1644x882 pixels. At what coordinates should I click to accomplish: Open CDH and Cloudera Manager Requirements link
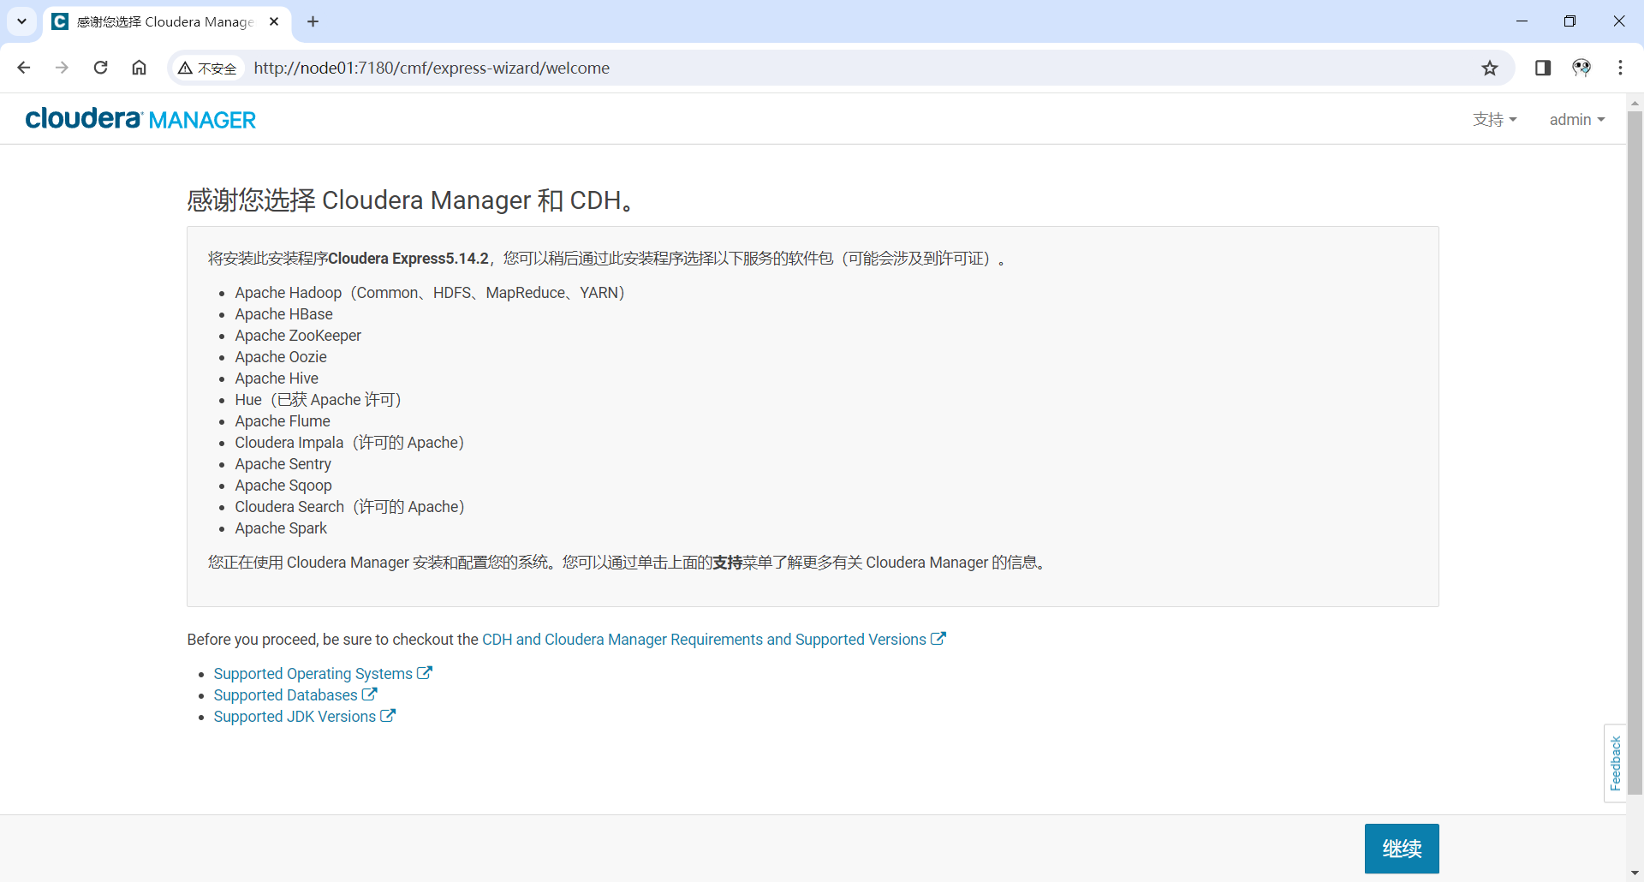pyautogui.click(x=713, y=640)
